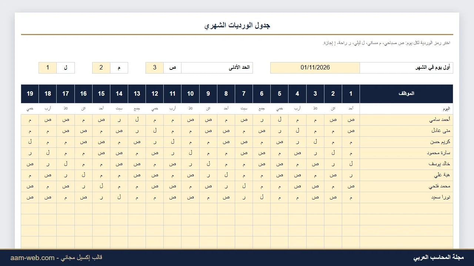Select أحمد سامي's shift cell for day 5
Screen dimensions: 474x266
coord(280,120)
